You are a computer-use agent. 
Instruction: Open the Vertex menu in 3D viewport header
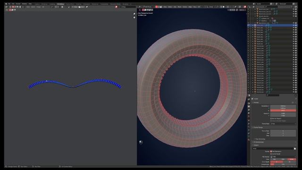pos(185,7)
